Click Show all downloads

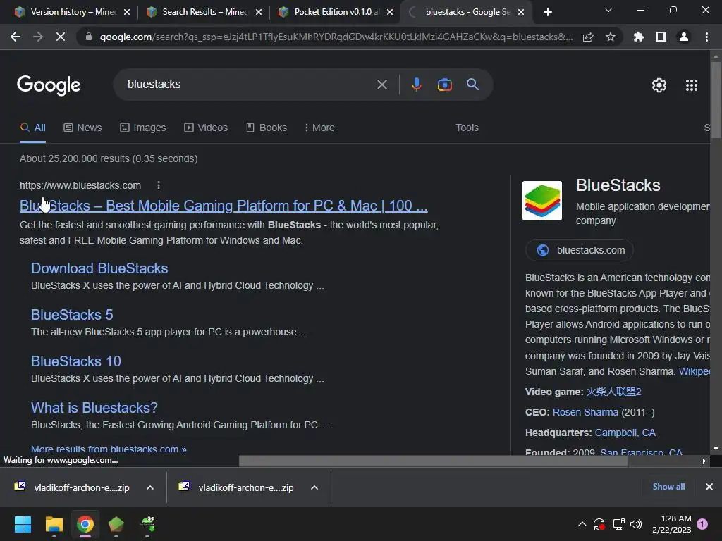pos(668,487)
